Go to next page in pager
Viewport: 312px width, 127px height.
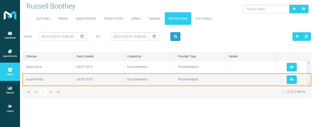51,92
